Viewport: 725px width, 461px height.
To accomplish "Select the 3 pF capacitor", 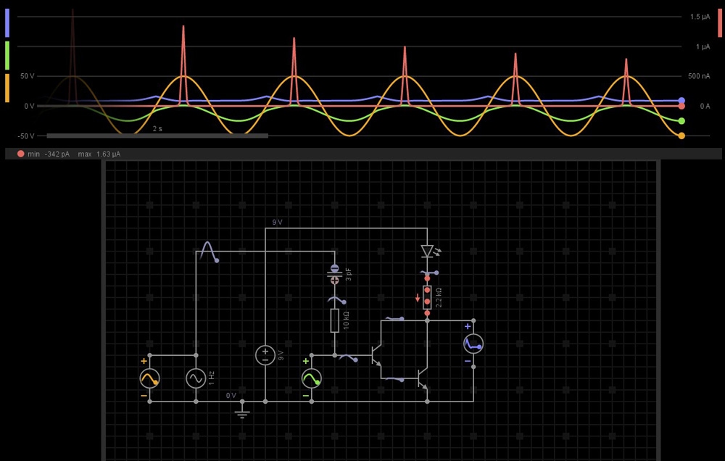I will coord(334,273).
